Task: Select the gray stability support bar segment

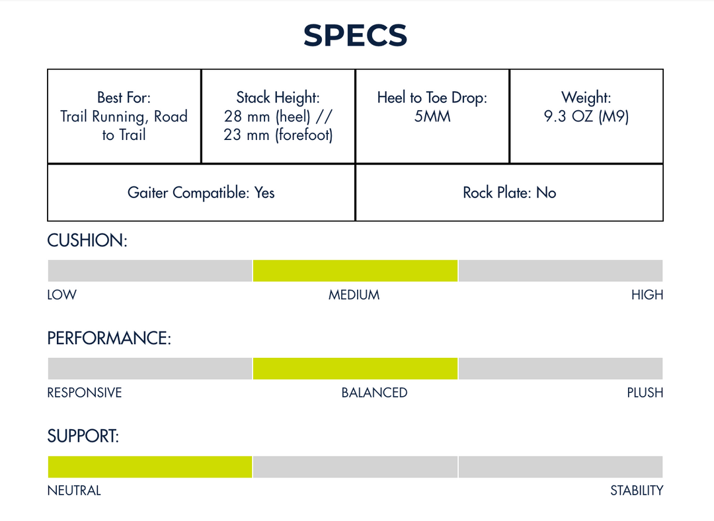Action: click(560, 467)
